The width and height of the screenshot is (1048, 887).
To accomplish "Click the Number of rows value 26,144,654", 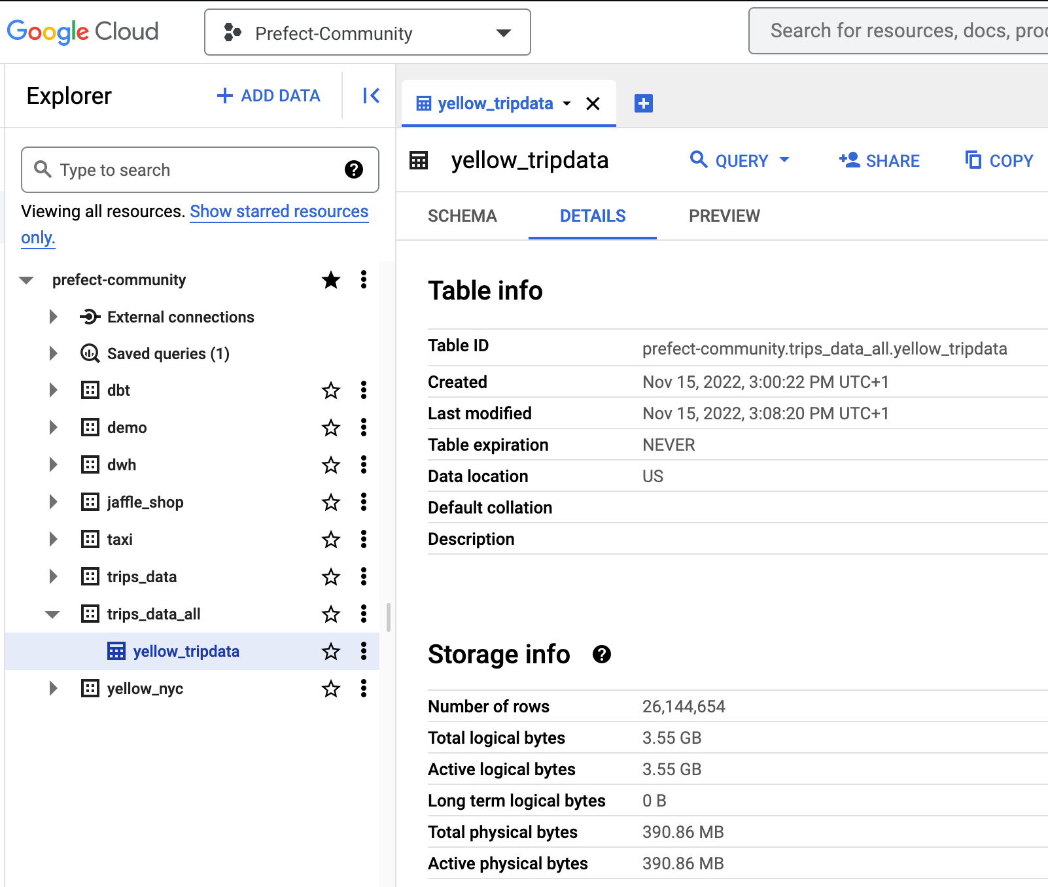I will [684, 706].
